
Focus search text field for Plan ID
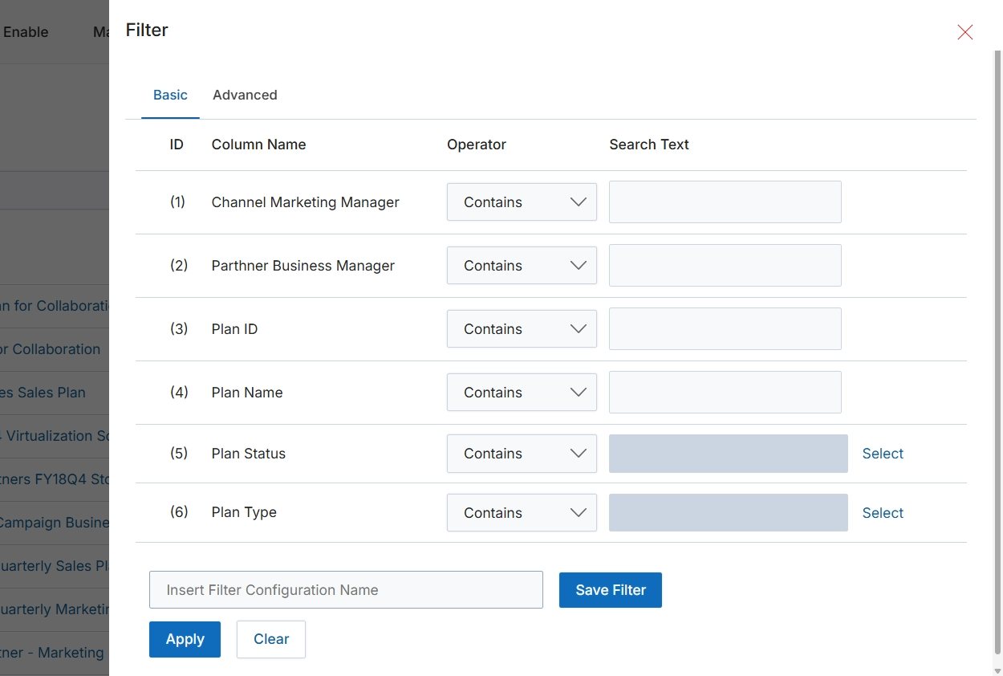[x=725, y=329]
